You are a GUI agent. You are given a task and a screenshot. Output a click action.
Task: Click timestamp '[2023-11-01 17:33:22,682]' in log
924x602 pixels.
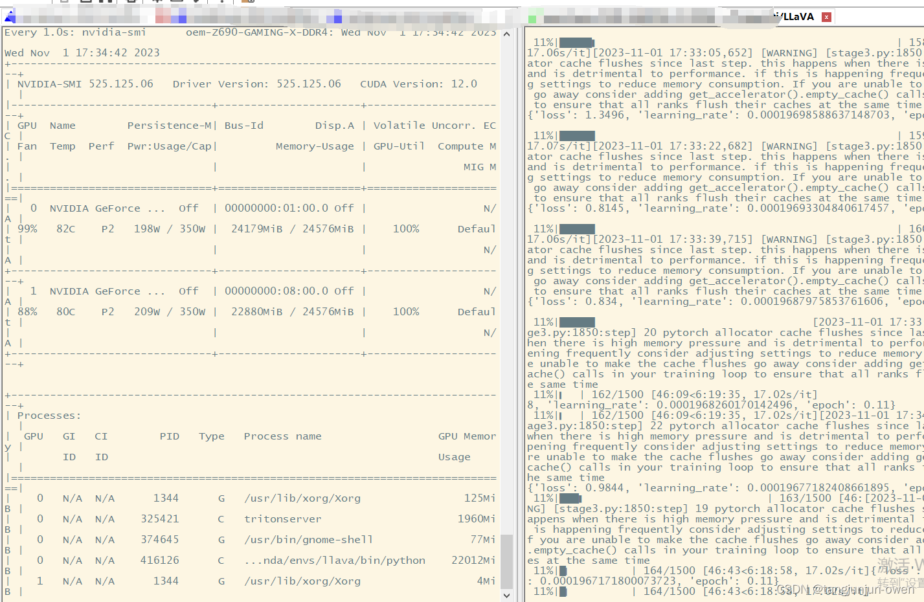click(673, 146)
